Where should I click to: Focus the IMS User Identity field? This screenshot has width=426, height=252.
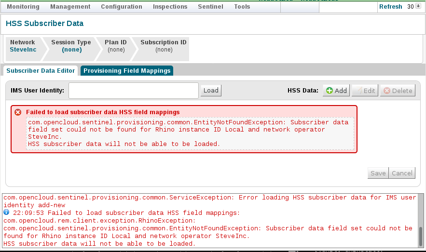134,91
